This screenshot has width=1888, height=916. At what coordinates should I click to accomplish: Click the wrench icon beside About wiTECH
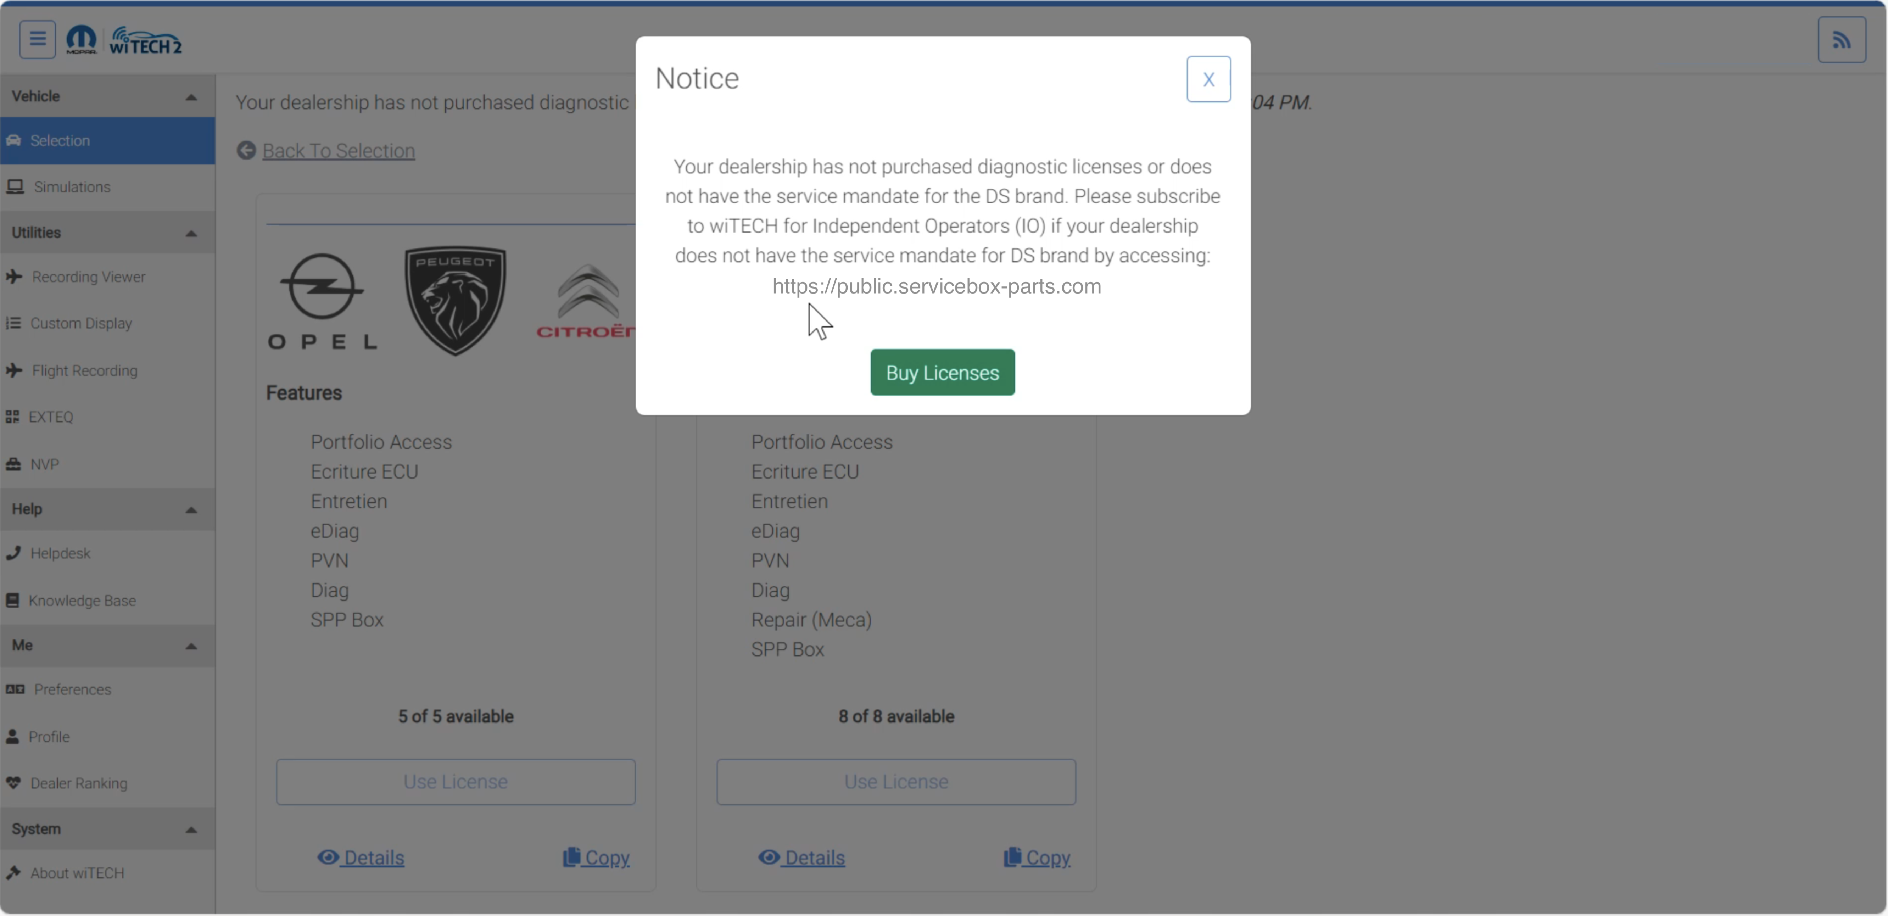coord(13,873)
